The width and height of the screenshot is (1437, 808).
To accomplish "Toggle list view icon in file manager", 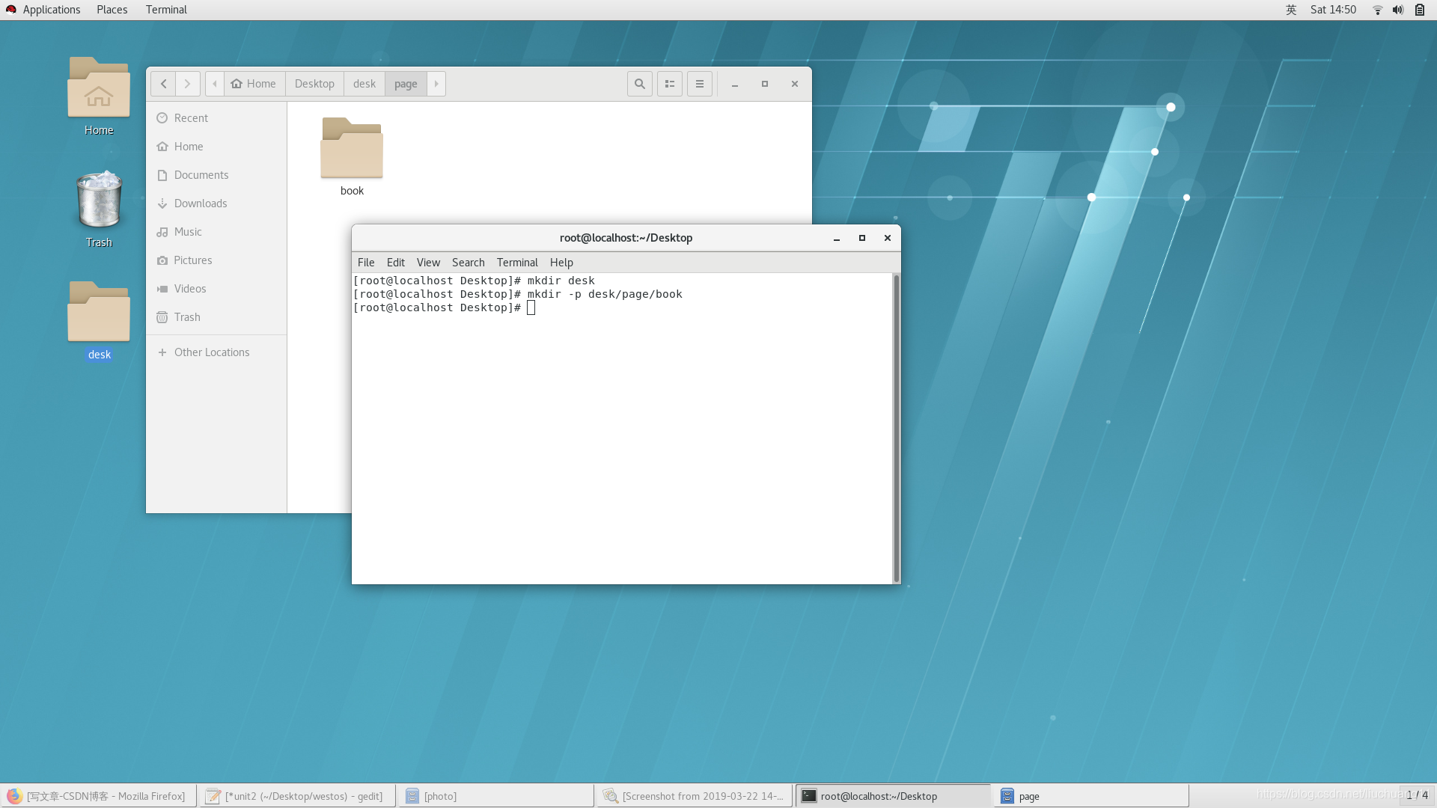I will 670,84.
